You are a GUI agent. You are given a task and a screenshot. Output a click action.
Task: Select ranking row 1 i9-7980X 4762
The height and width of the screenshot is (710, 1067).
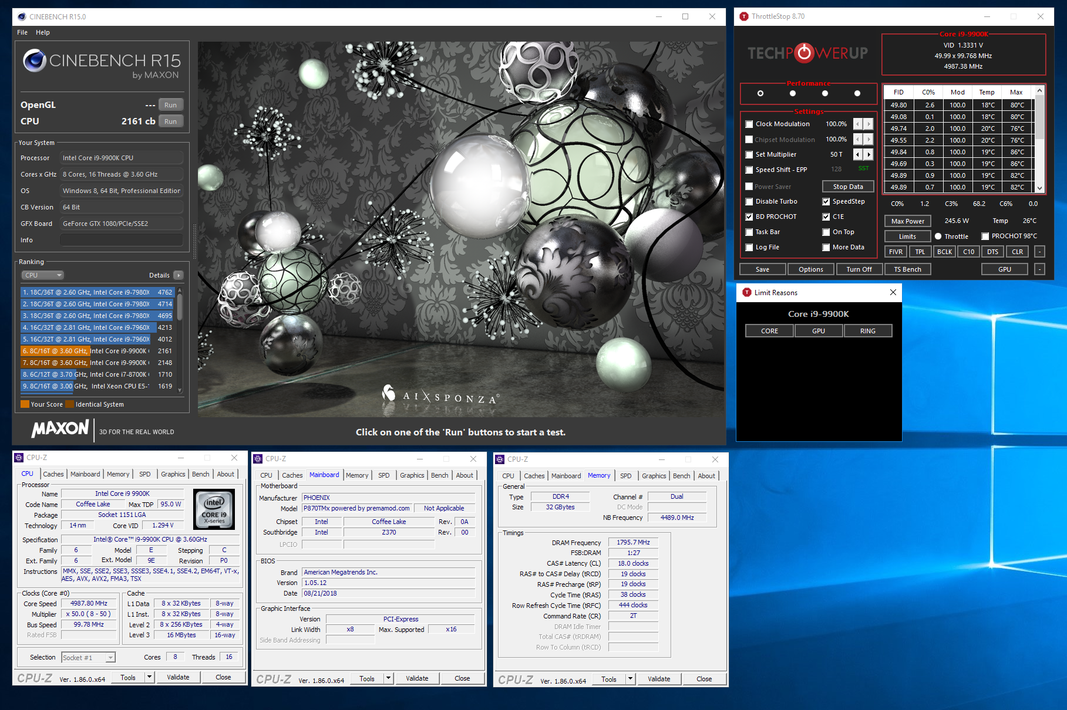pos(97,292)
